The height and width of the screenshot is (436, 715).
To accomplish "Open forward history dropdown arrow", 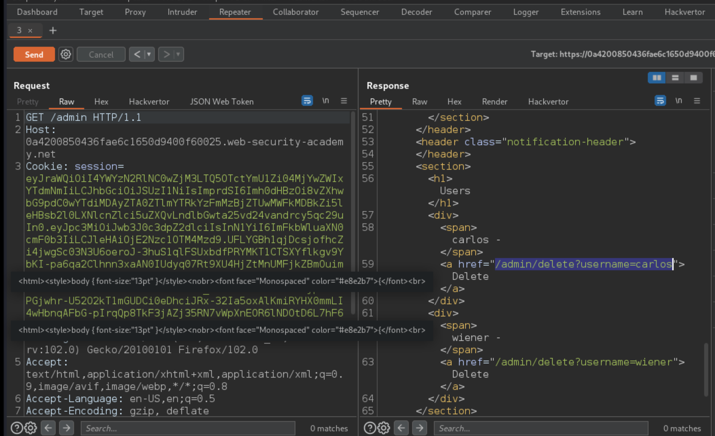I will (x=178, y=54).
